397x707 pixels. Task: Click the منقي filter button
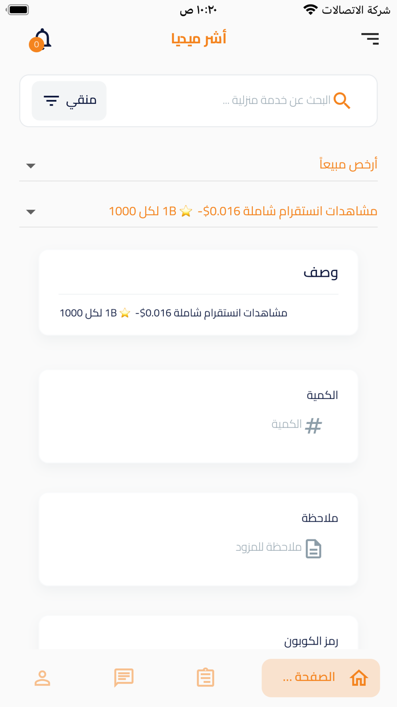[x=69, y=101]
